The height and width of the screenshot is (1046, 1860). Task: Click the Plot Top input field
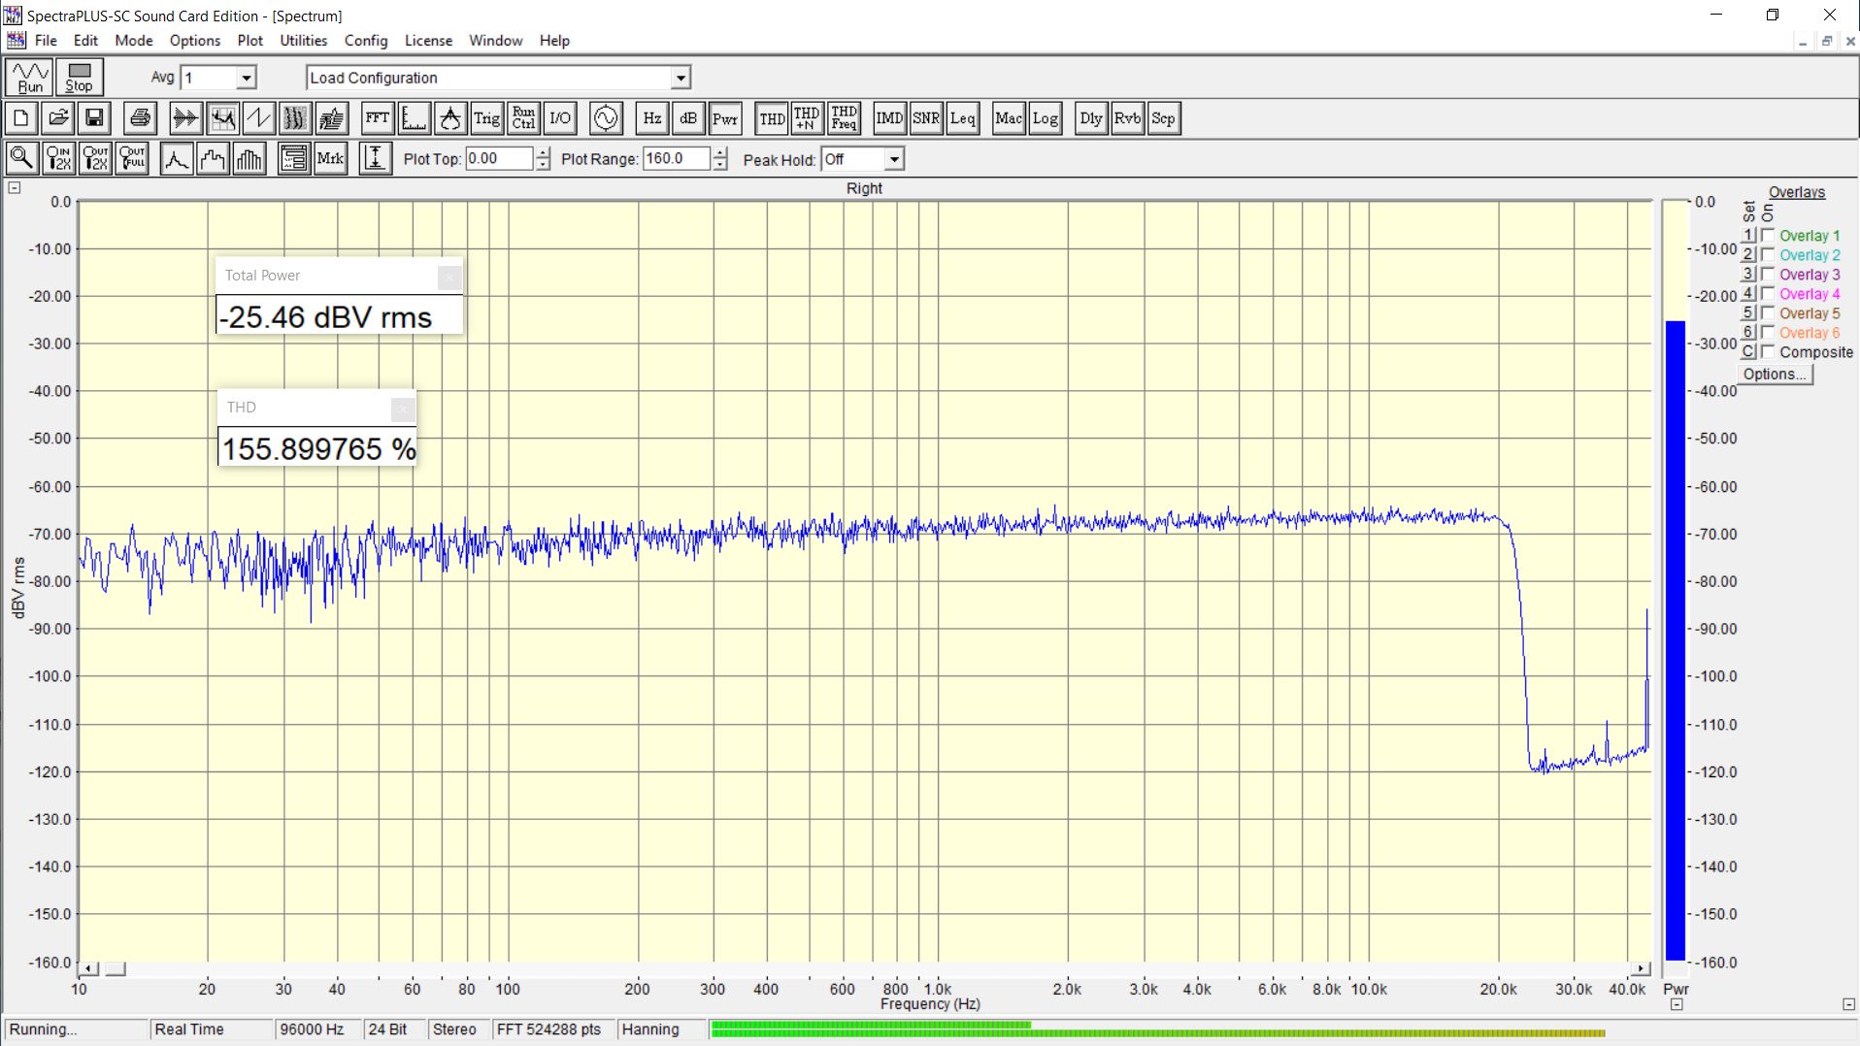498,159
